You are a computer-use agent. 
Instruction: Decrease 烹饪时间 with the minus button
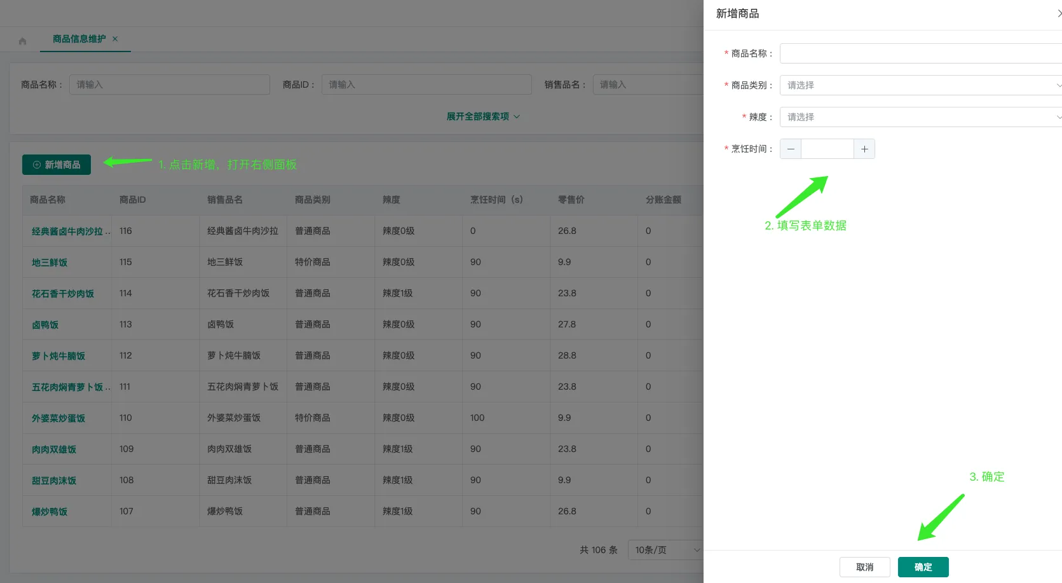tap(791, 149)
